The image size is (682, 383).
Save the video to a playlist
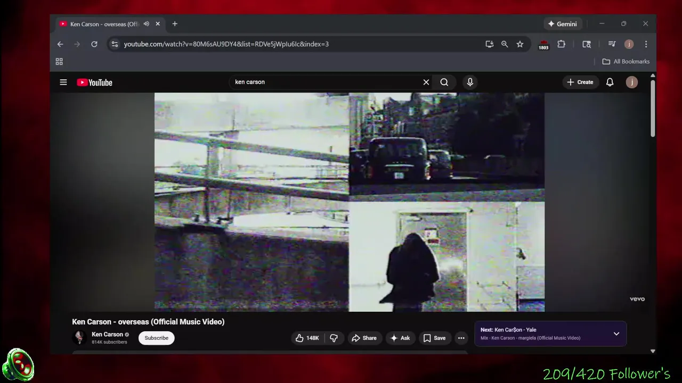[434, 338]
